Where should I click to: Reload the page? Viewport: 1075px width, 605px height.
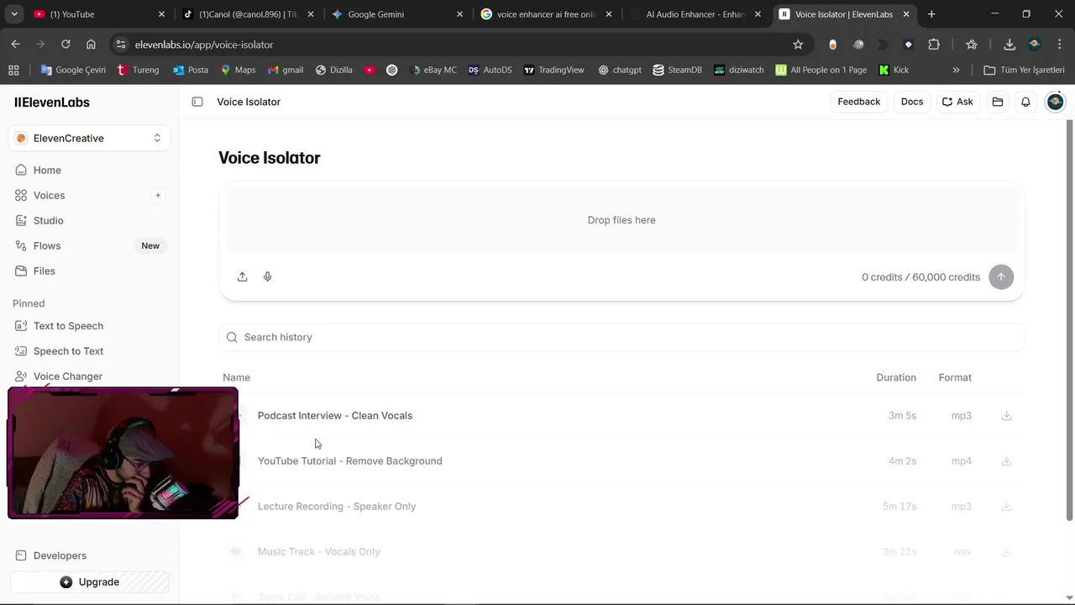[x=66, y=45]
